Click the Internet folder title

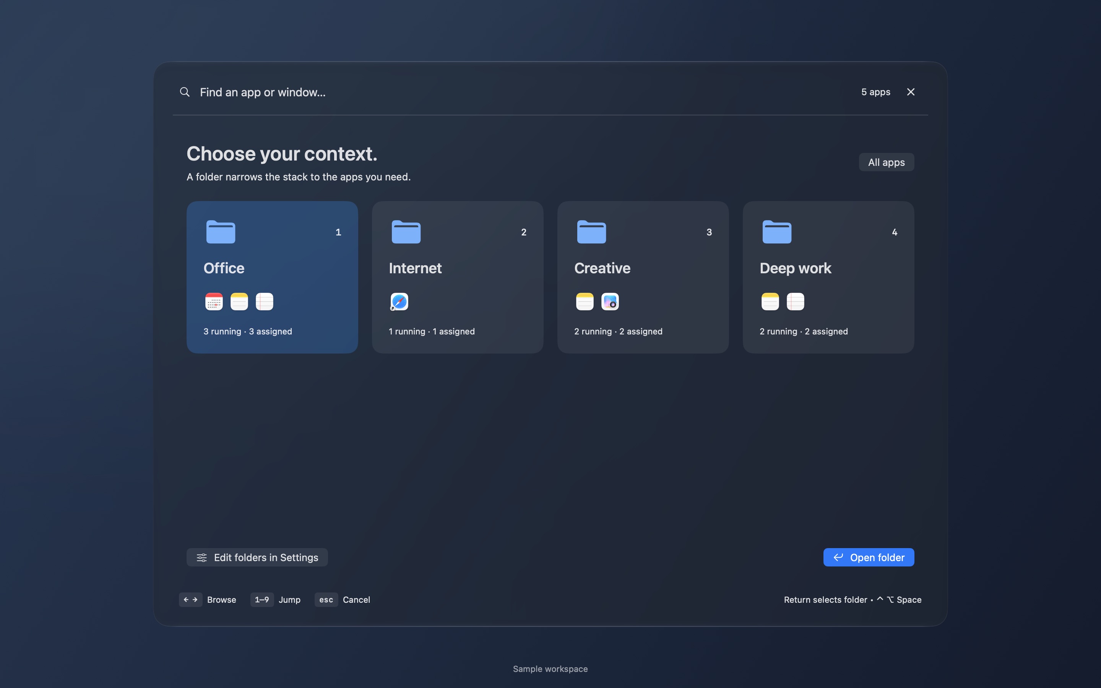pos(415,268)
